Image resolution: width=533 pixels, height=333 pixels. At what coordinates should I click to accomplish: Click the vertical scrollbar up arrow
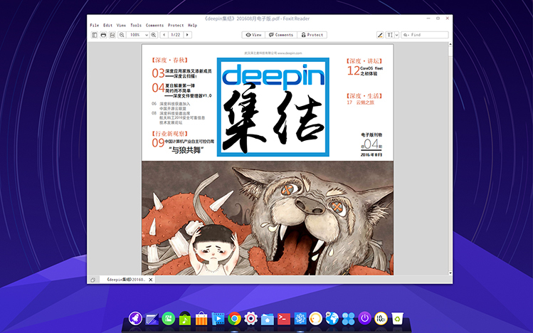[x=450, y=44]
